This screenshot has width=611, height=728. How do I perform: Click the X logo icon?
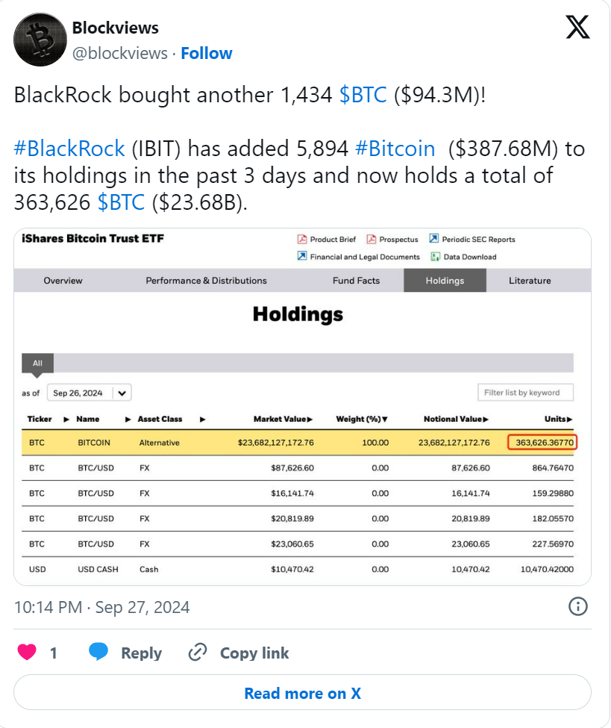(x=577, y=27)
